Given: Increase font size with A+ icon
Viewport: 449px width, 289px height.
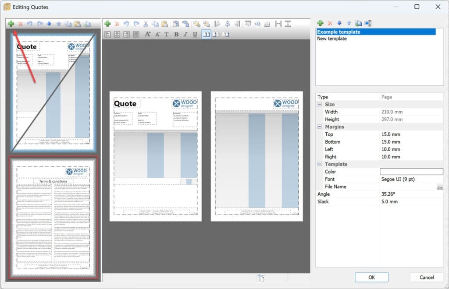Looking at the screenshot, I should pyautogui.click(x=147, y=35).
